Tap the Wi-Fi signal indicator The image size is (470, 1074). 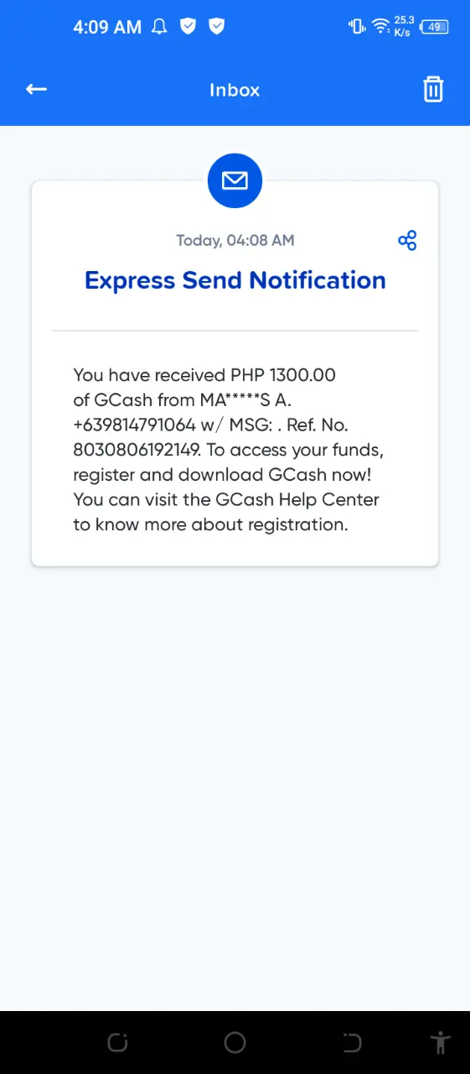coord(381,27)
